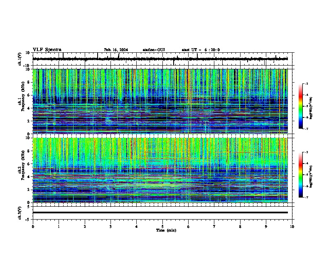Click time-axis tick label "2"
Viewport: 329px width, 254px height.
tap(85, 227)
